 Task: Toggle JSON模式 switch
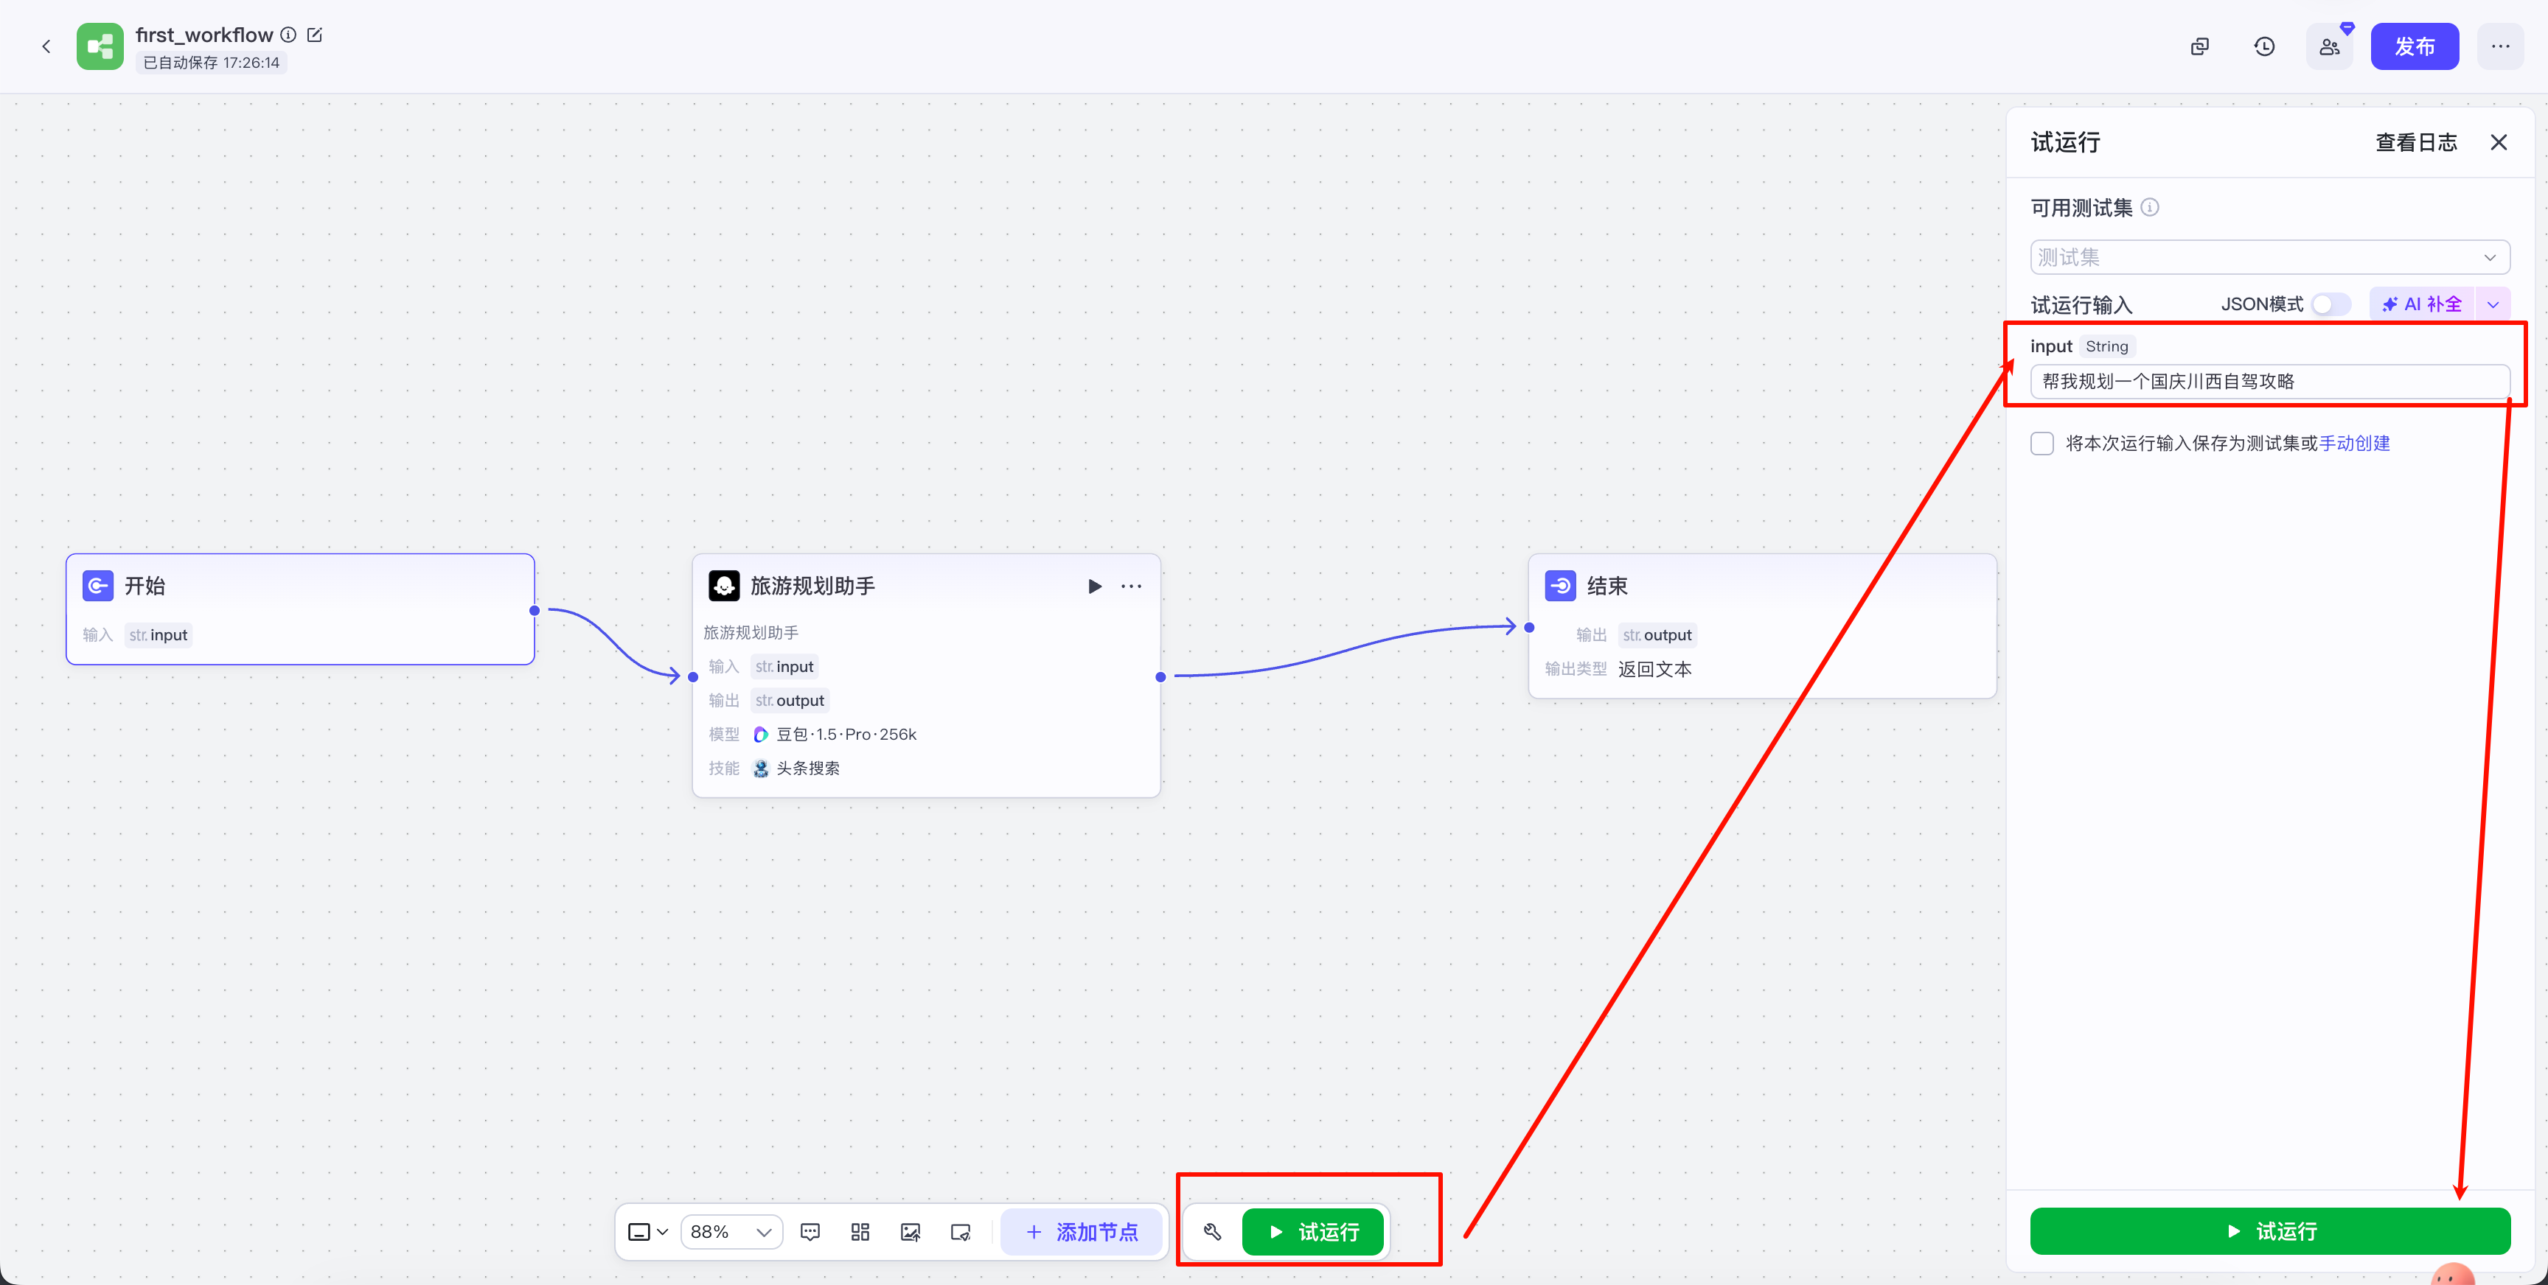tap(2331, 304)
